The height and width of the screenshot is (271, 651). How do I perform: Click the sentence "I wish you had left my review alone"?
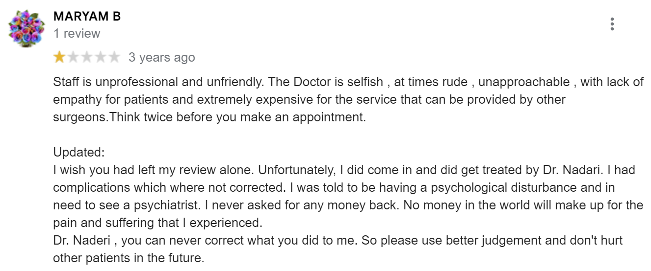(x=154, y=170)
